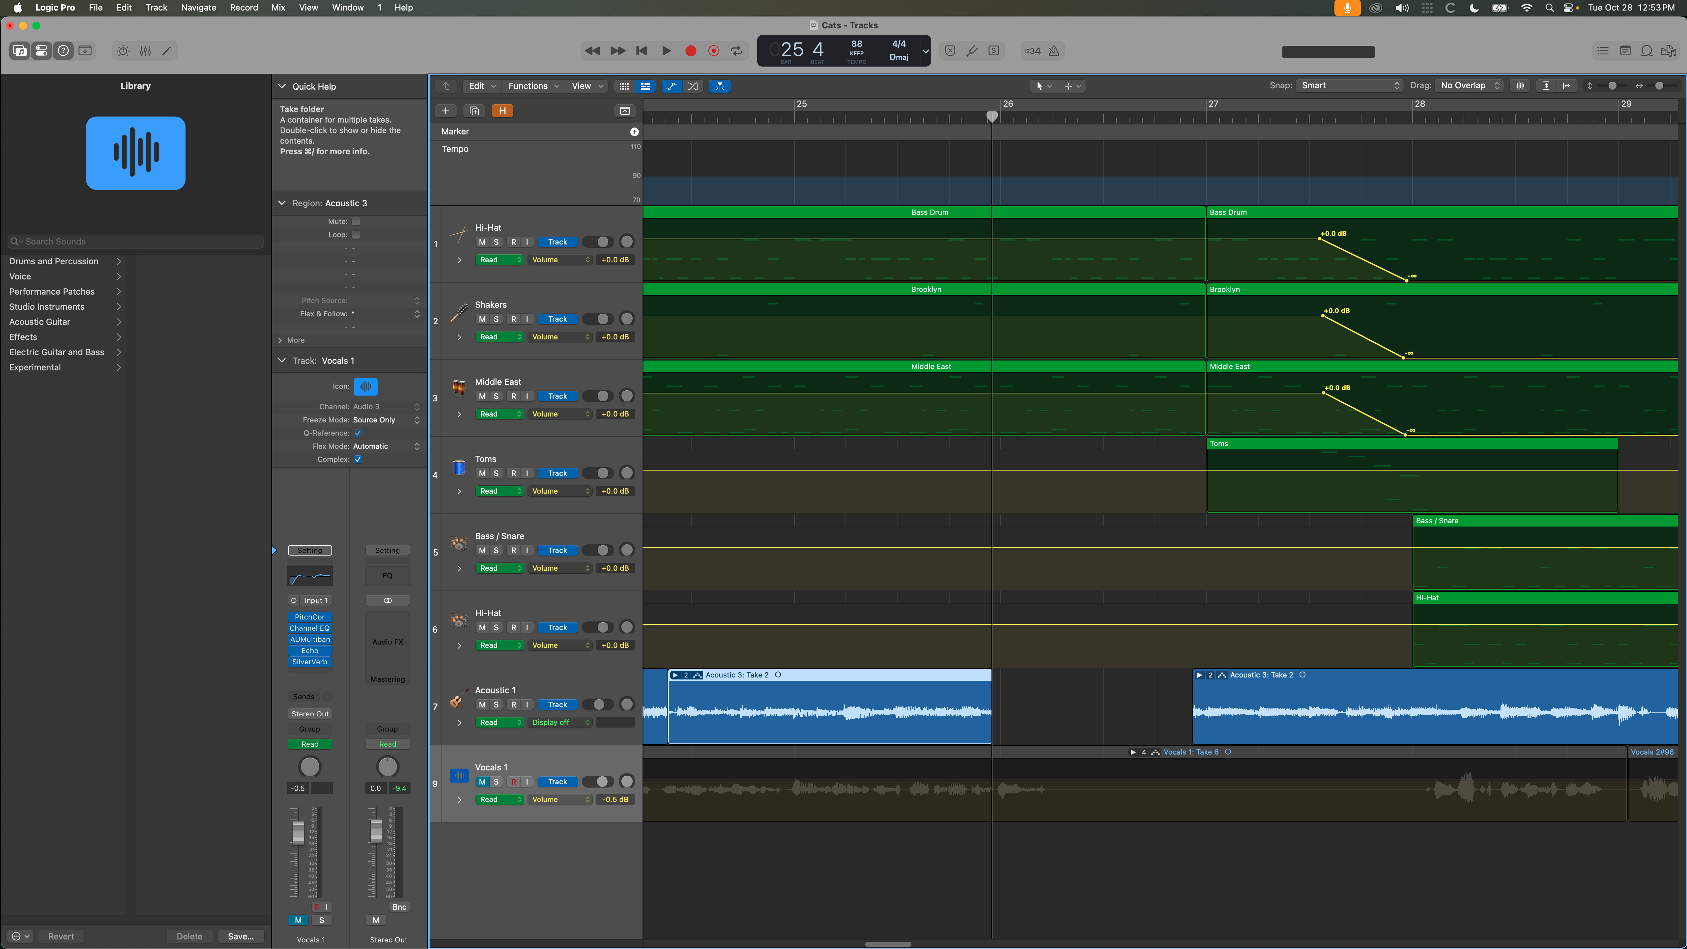Click the Save... button in Library

point(240,936)
